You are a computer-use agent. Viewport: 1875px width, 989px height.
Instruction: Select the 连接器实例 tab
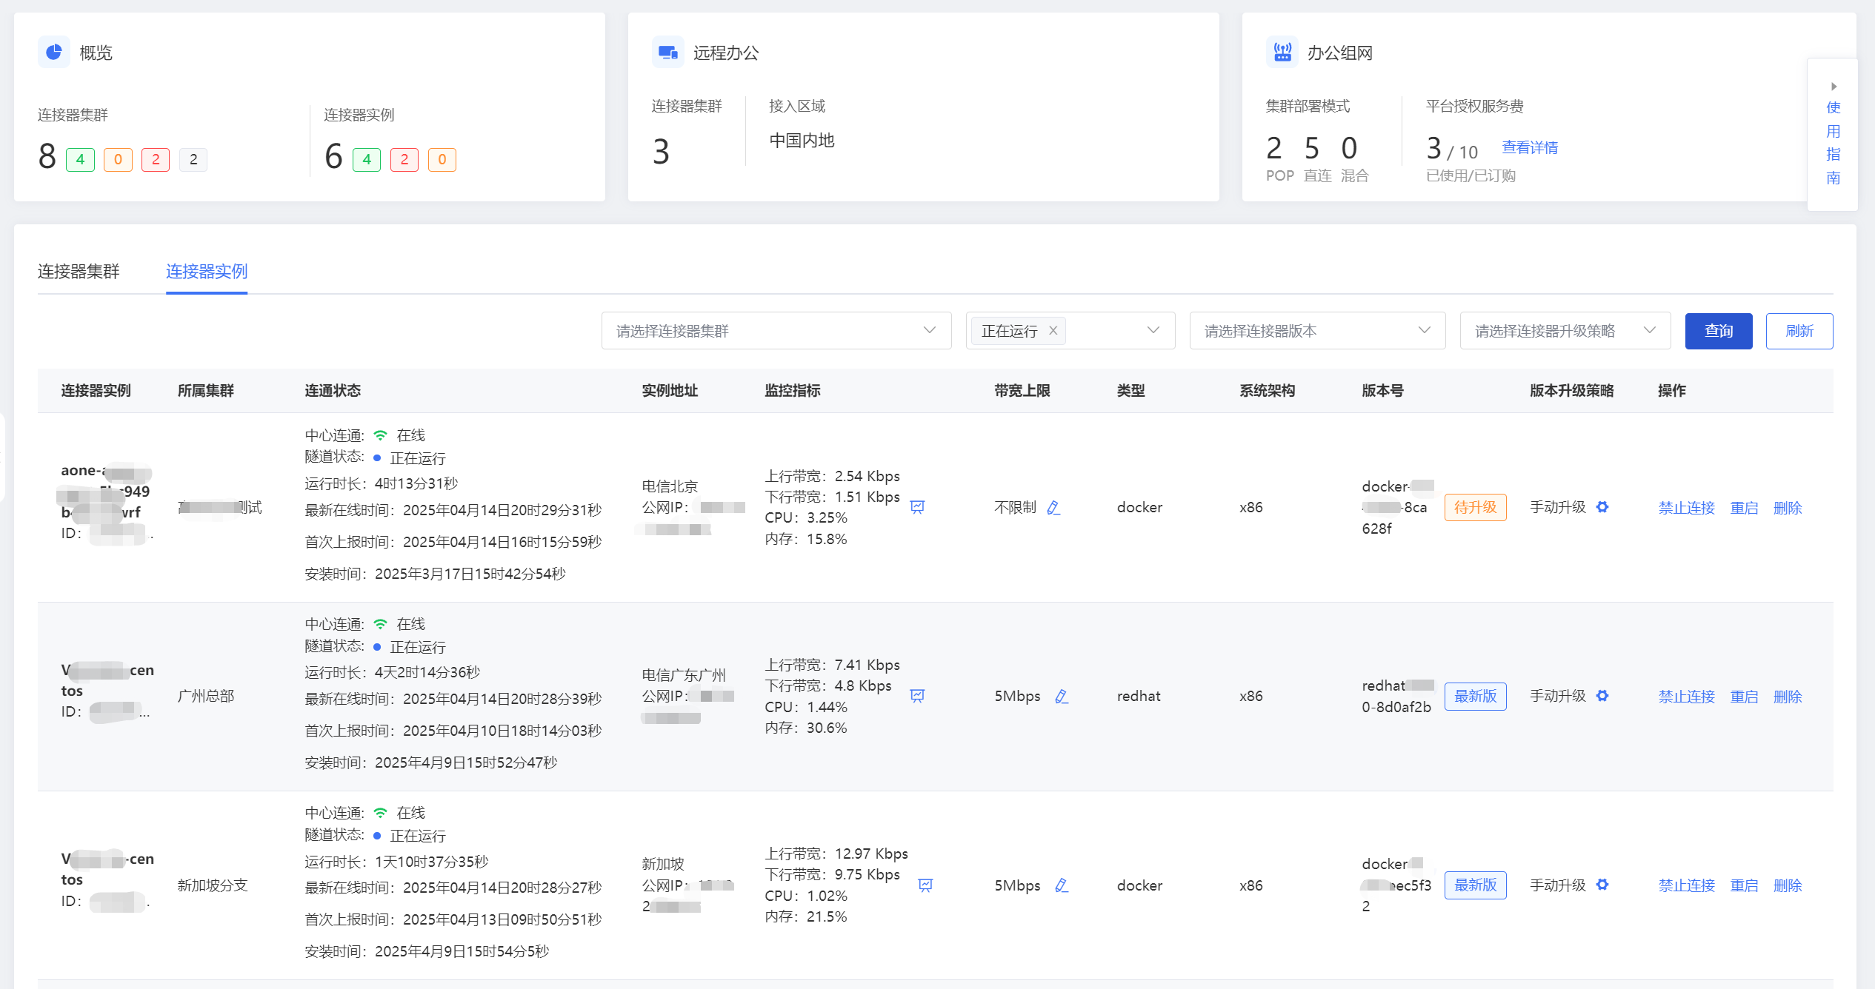[207, 272]
